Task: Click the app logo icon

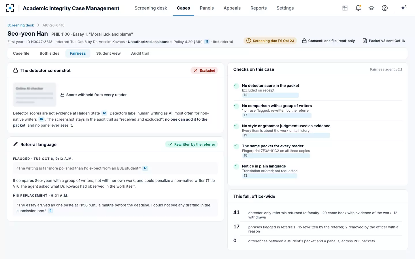Action: tap(10, 8)
